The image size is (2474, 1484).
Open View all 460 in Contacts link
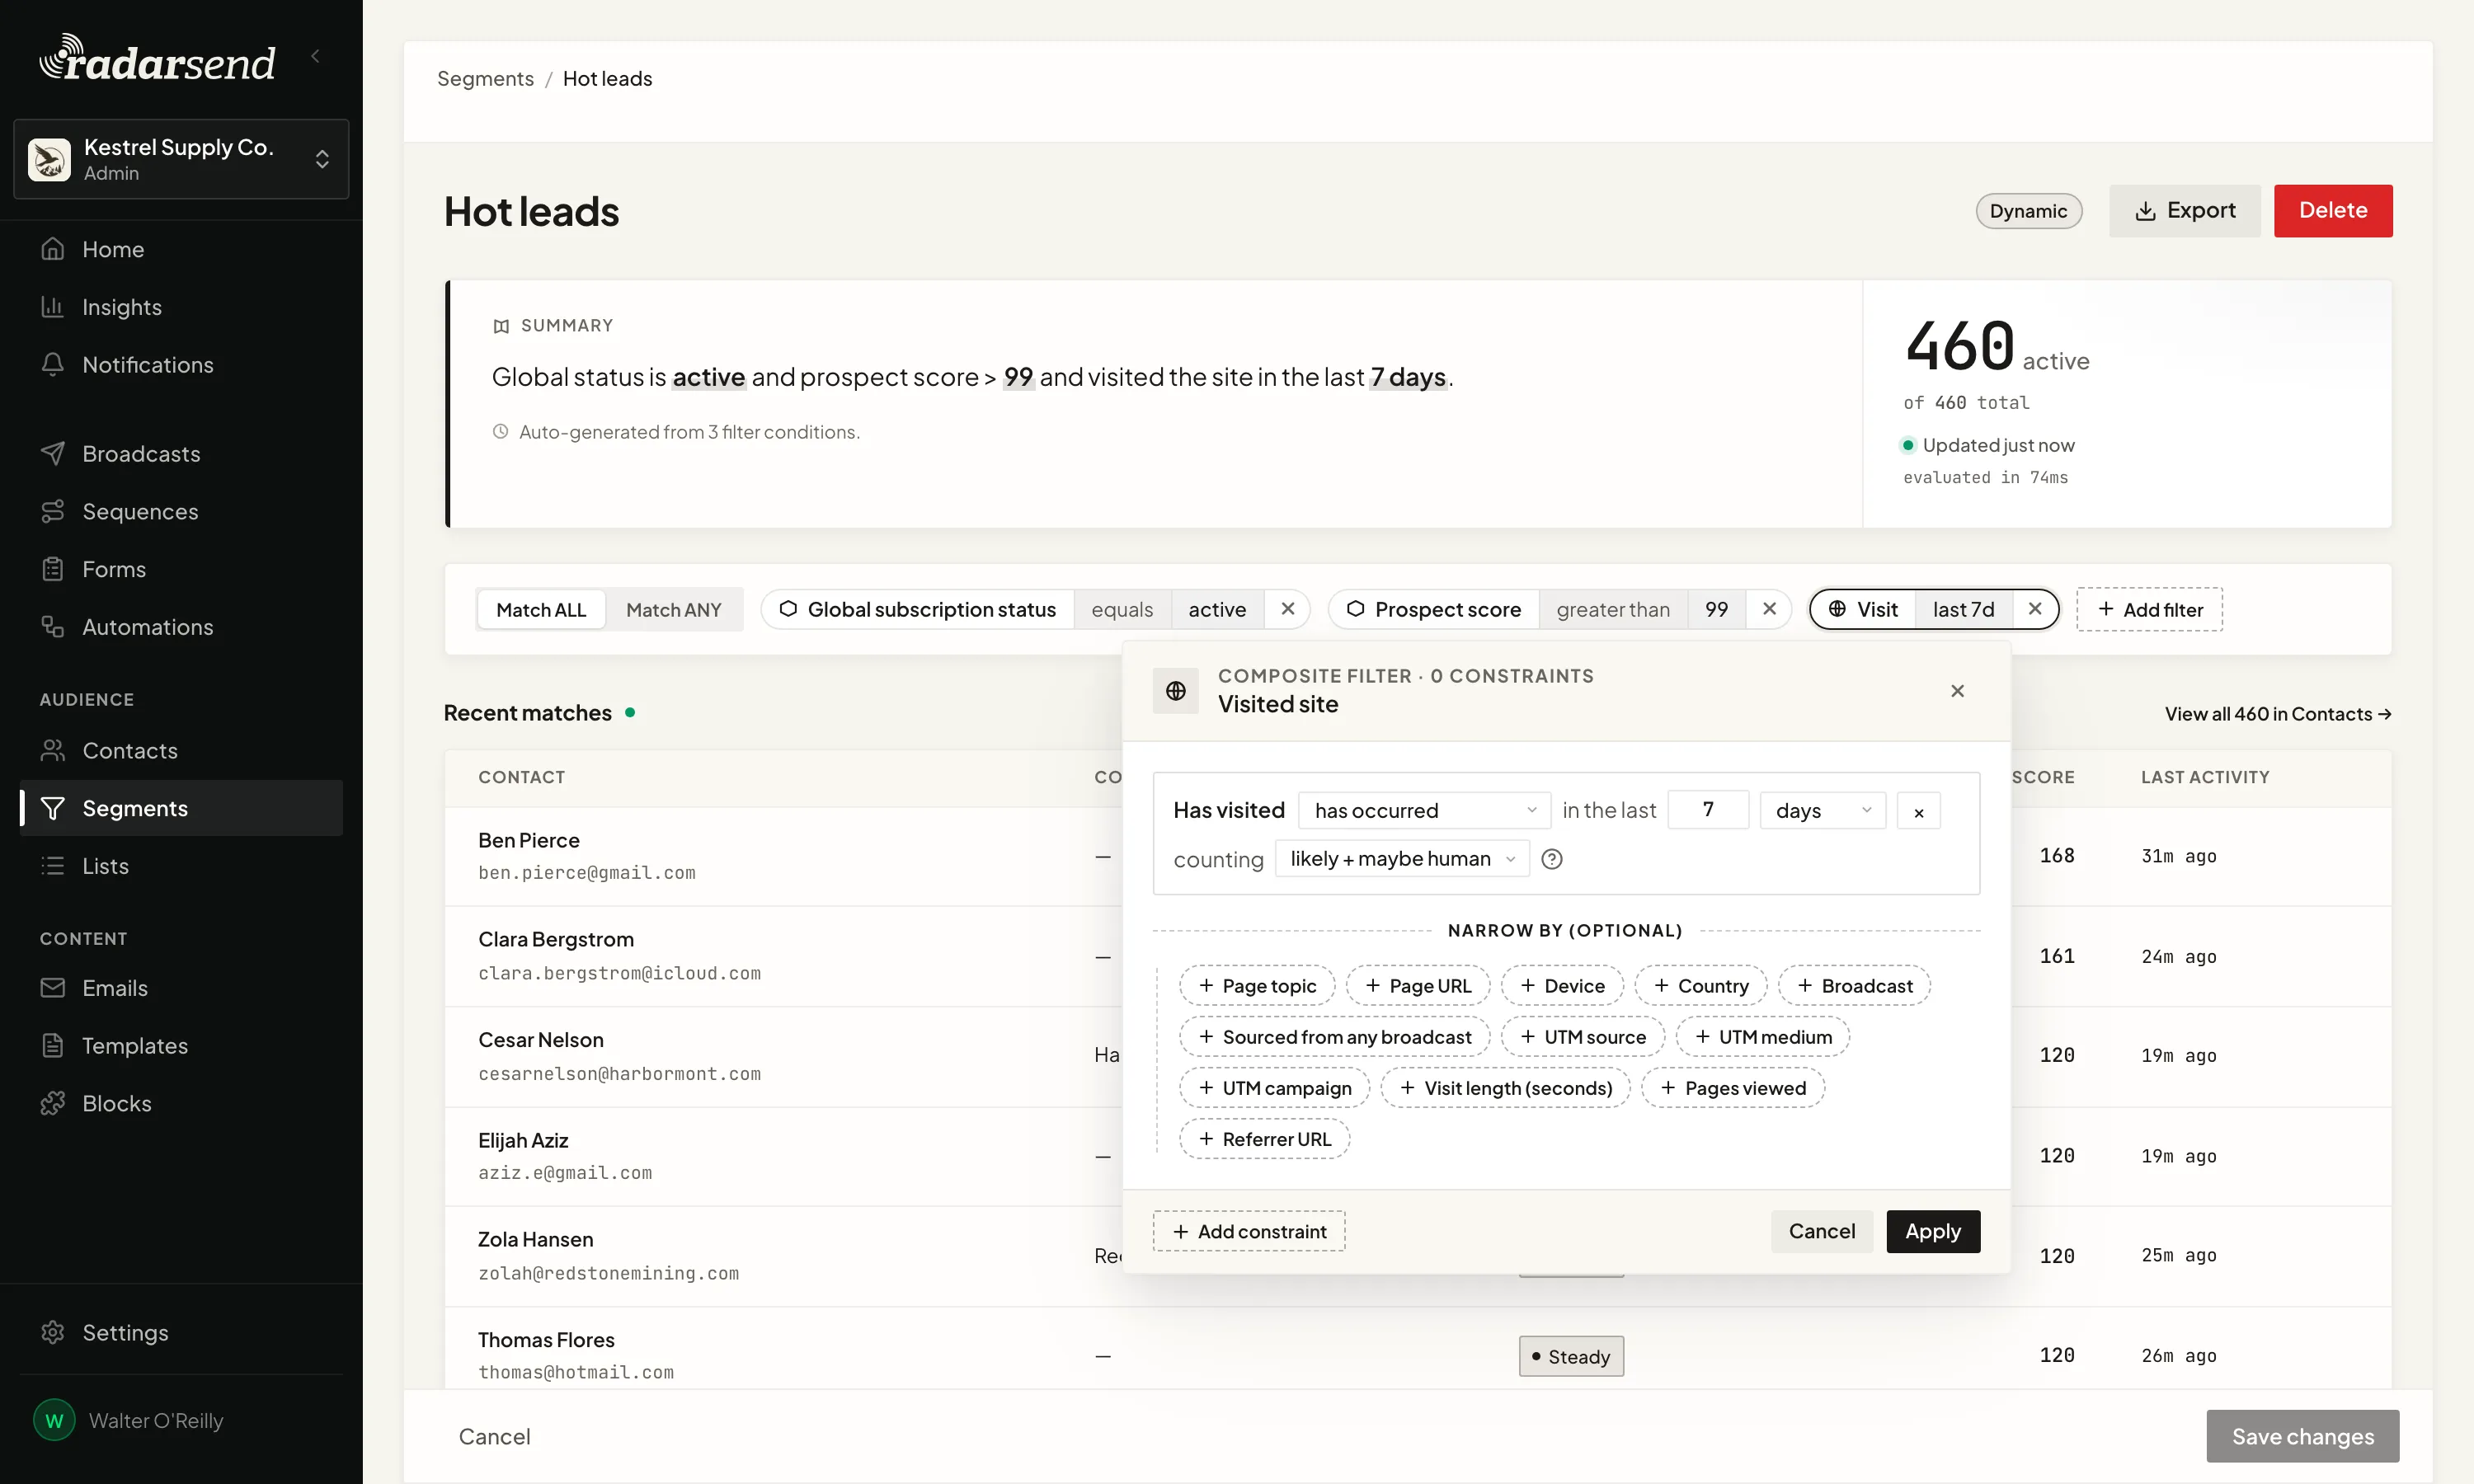click(2277, 713)
